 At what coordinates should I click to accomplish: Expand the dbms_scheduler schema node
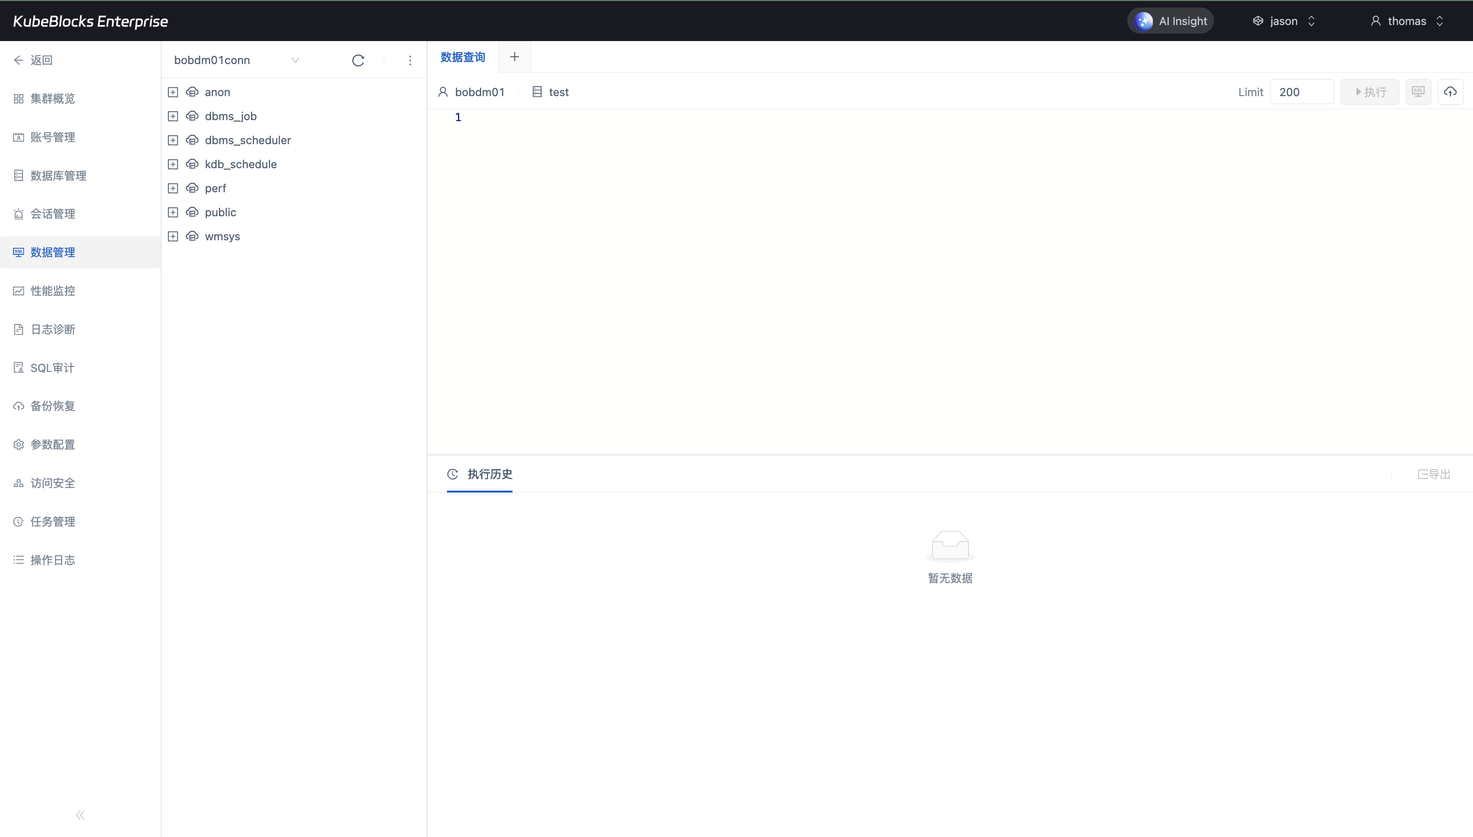tap(172, 140)
